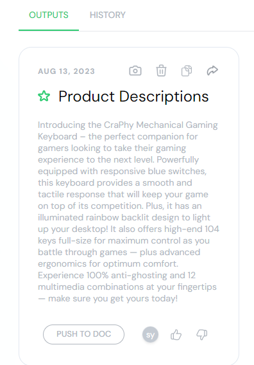Switch to the HISTORY tab

tap(108, 15)
